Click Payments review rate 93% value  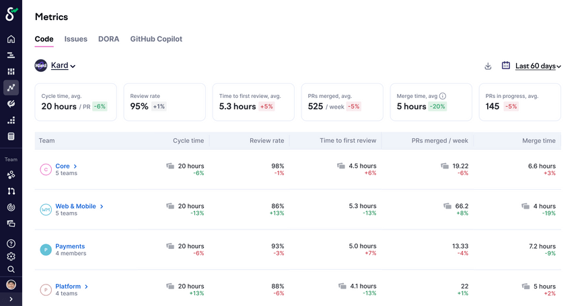[x=277, y=246]
